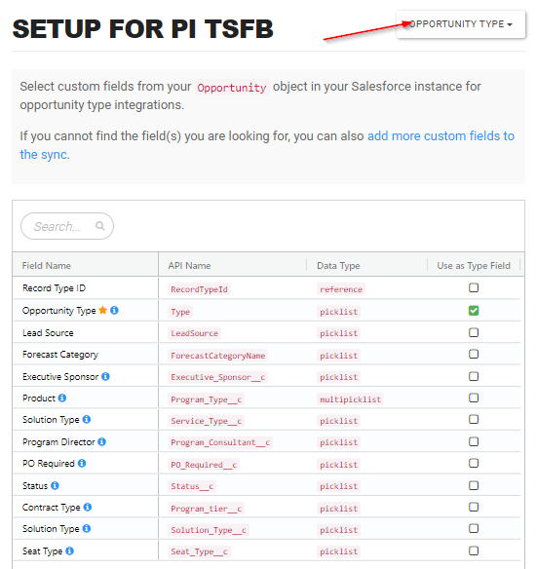This screenshot has width=537, height=569.
Task: Open the OPPORTUNITY TYPE dropdown menu
Action: [461, 24]
